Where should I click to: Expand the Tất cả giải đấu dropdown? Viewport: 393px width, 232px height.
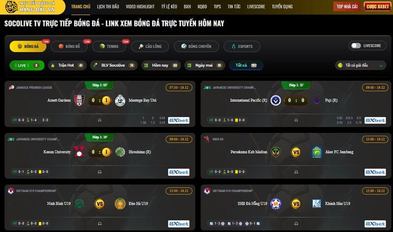pos(360,65)
